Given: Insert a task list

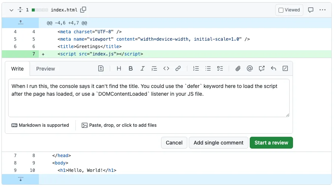Looking at the screenshot, I should (x=220, y=69).
